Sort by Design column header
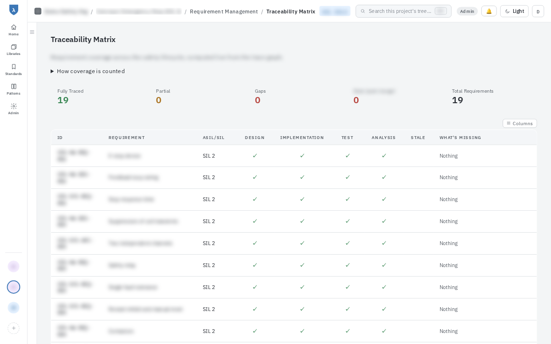The image size is (551, 344). (x=254, y=138)
